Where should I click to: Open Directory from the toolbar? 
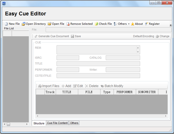23,24
